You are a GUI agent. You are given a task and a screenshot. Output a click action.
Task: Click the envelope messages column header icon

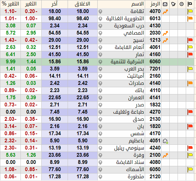165,4
